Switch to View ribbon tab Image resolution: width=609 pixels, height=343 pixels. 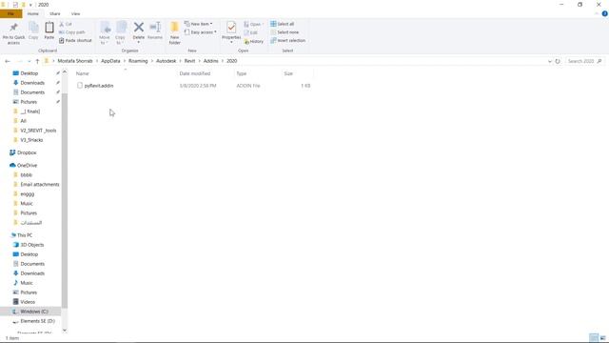(x=76, y=13)
